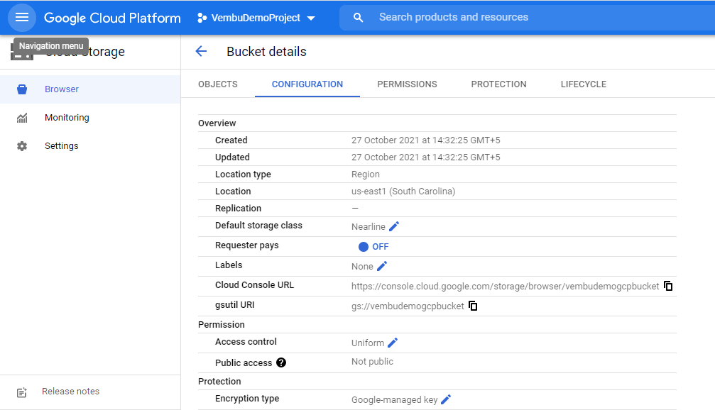The height and width of the screenshot is (410, 715).
Task: Open the Release notes link
Action: tap(71, 392)
